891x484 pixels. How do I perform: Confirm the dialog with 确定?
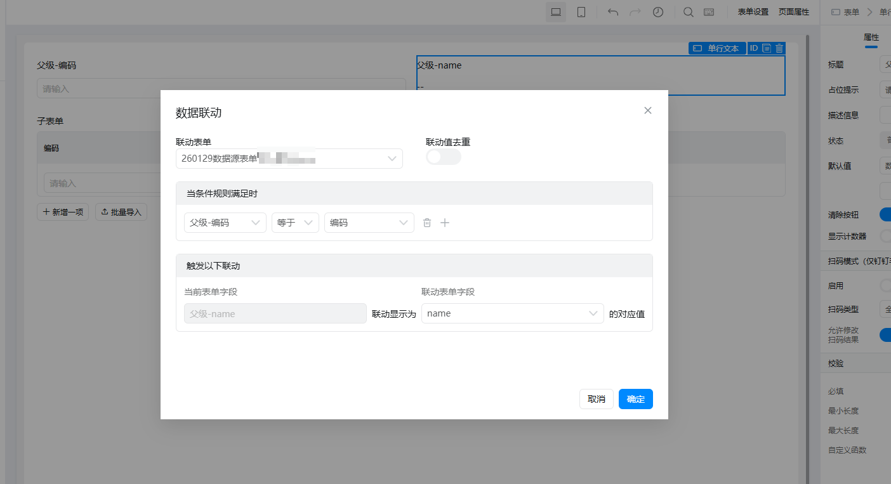tap(636, 399)
